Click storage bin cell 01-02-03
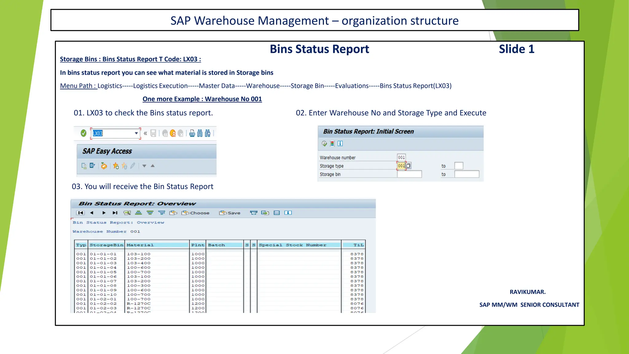629x354 pixels. (103, 308)
